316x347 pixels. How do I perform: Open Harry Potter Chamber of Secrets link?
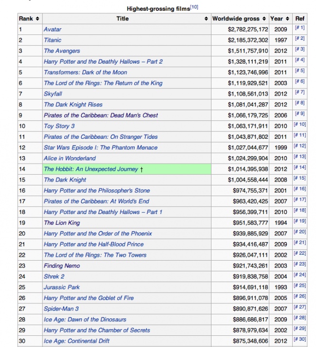tap(97, 330)
